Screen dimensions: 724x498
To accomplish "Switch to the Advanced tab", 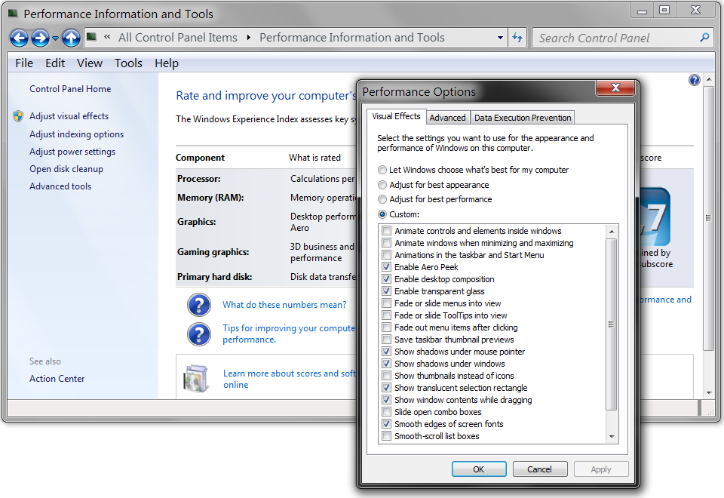I will 447,118.
